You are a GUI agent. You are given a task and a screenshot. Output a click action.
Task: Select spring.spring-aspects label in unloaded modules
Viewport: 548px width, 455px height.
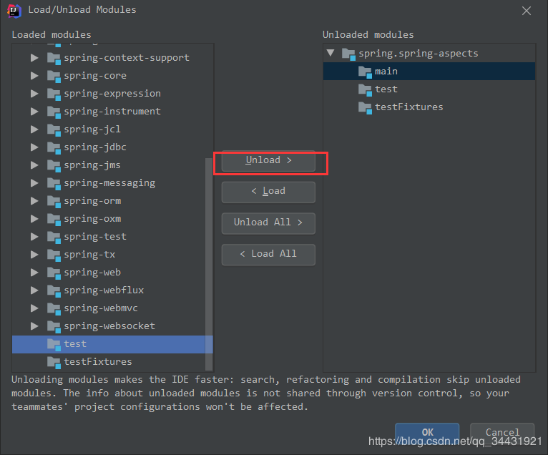click(x=419, y=54)
